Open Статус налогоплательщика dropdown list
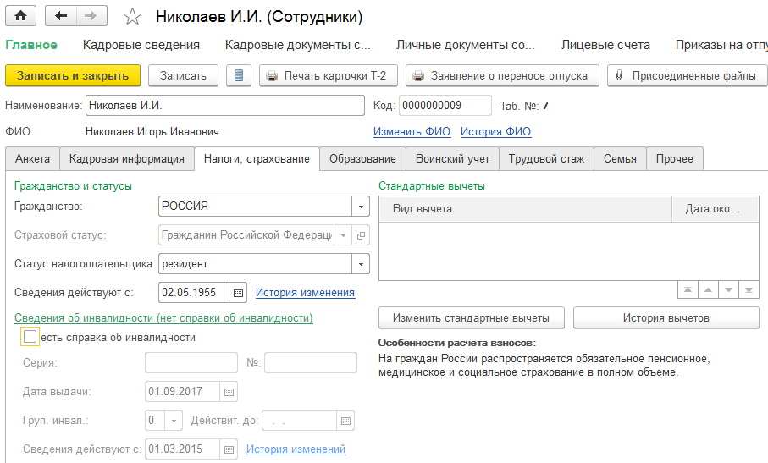This screenshot has height=463, width=768. tap(362, 264)
